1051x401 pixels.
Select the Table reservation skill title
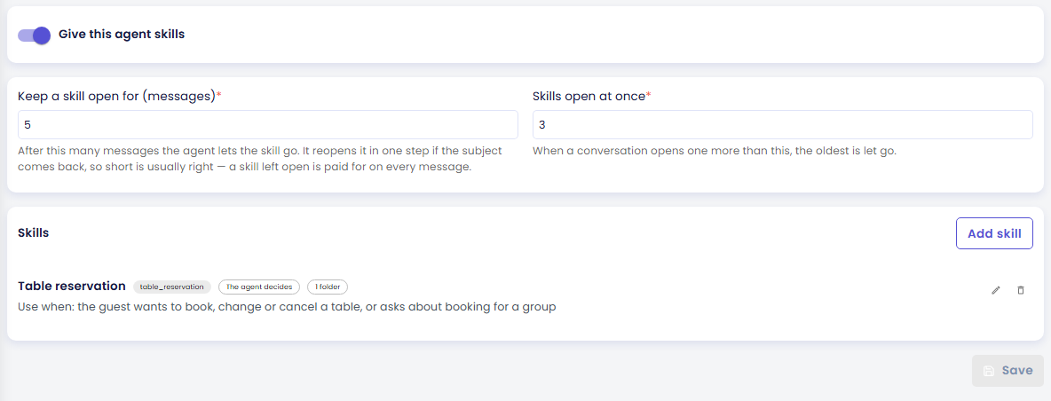point(72,286)
